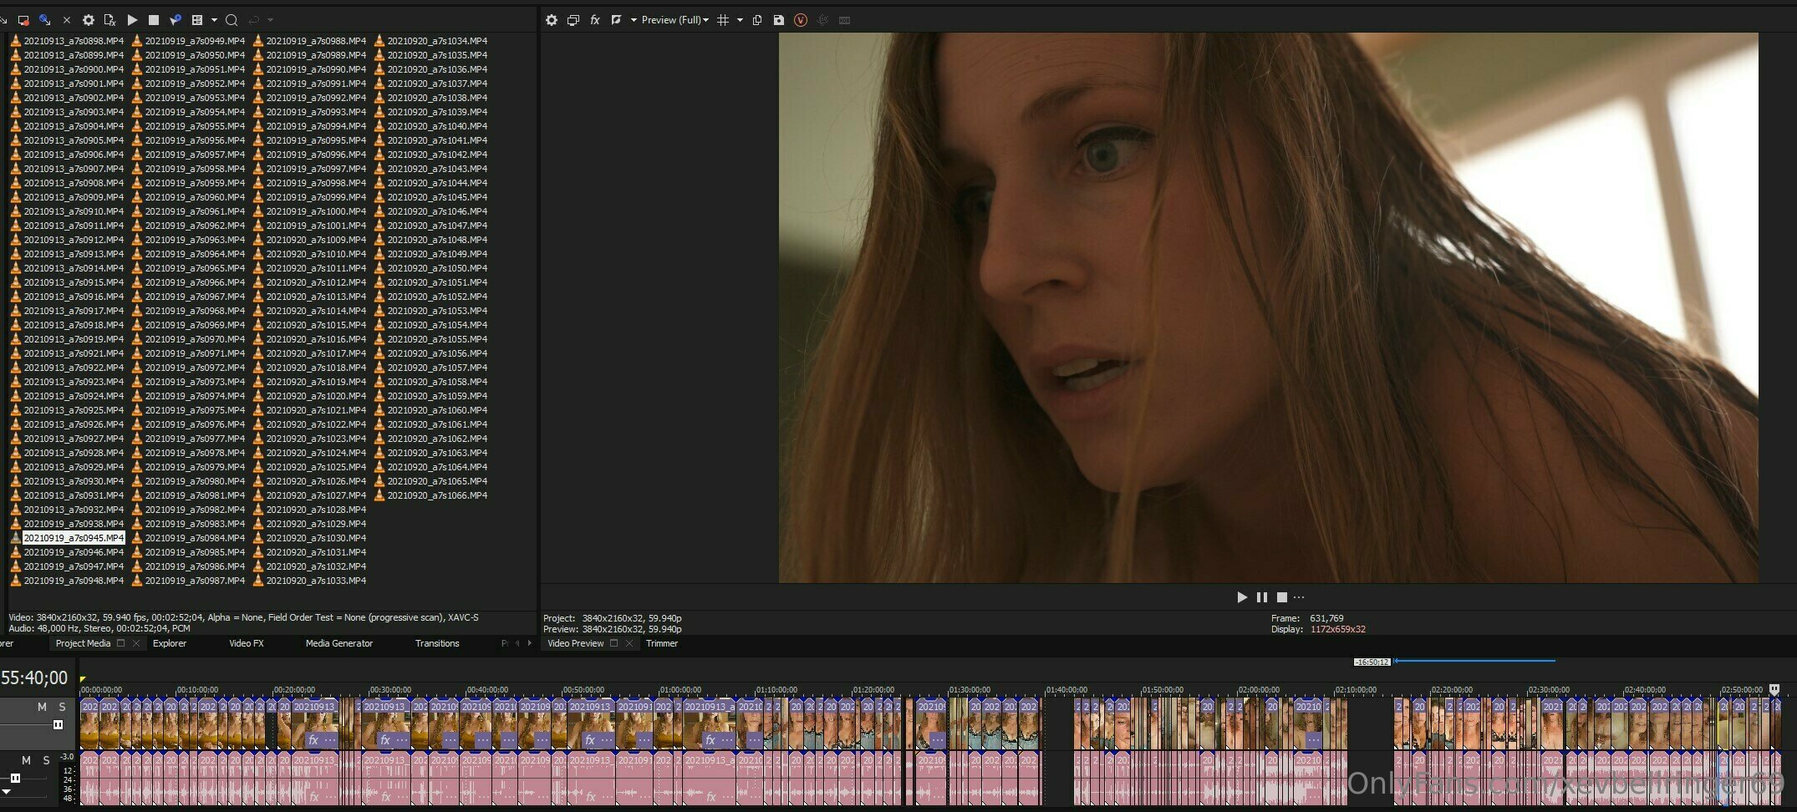Copy snapshot to clipboard icon
Screen dimensions: 1797x812
tap(757, 20)
